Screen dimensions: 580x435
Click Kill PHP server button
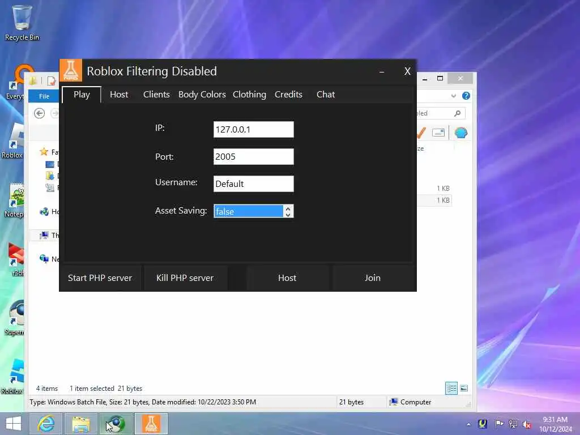click(x=185, y=278)
